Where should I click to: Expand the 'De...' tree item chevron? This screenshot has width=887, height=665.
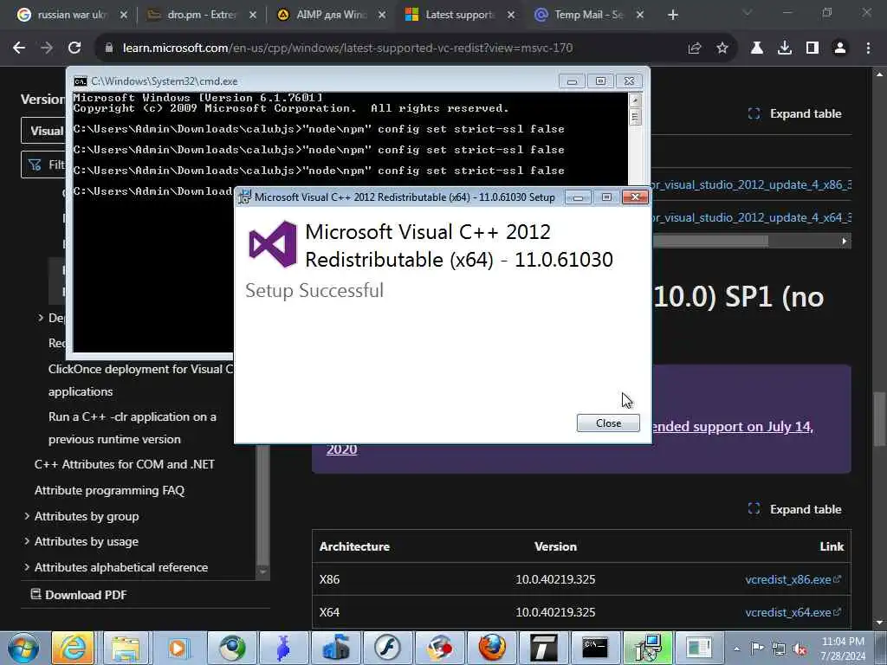[41, 318]
